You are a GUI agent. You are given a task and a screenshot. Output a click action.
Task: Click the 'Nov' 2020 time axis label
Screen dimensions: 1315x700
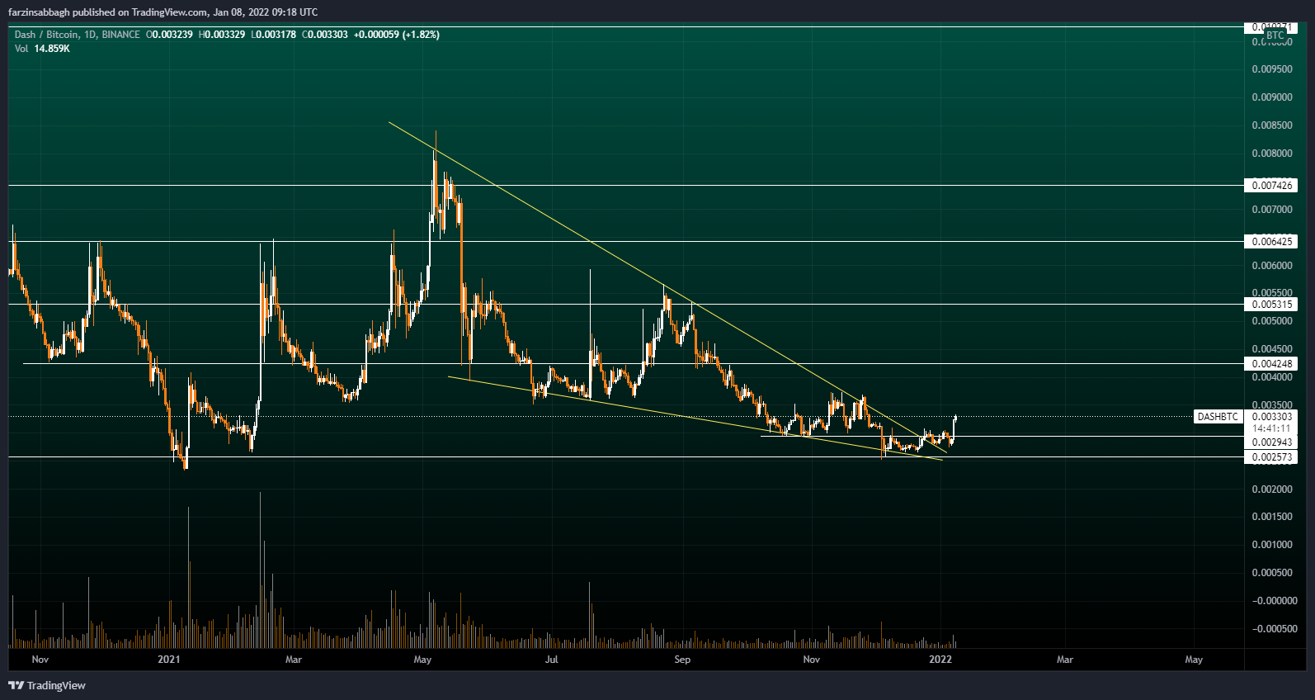pos(40,660)
